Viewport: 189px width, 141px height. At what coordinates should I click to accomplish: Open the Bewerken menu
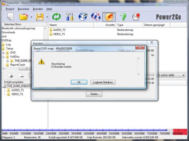[23, 9]
